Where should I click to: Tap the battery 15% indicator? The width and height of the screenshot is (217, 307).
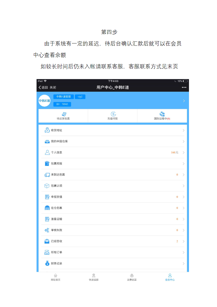pos(182,81)
